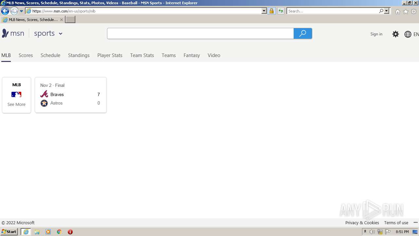Switch to the Video tab

click(214, 55)
